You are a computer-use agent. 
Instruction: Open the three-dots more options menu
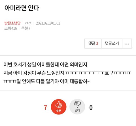tap(127, 44)
